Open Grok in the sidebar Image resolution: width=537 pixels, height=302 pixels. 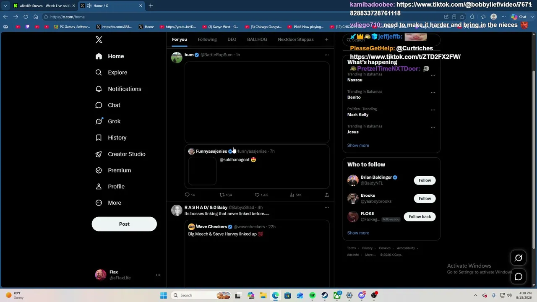[x=108, y=121]
